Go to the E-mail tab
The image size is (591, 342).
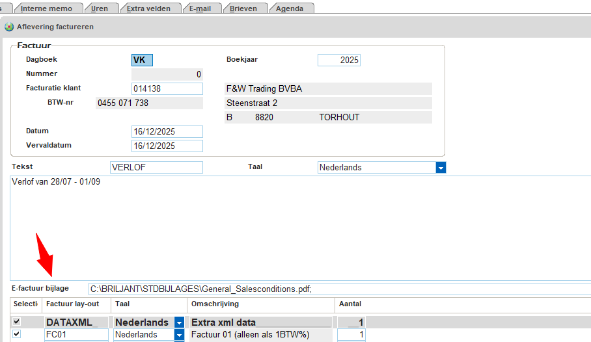click(x=202, y=8)
